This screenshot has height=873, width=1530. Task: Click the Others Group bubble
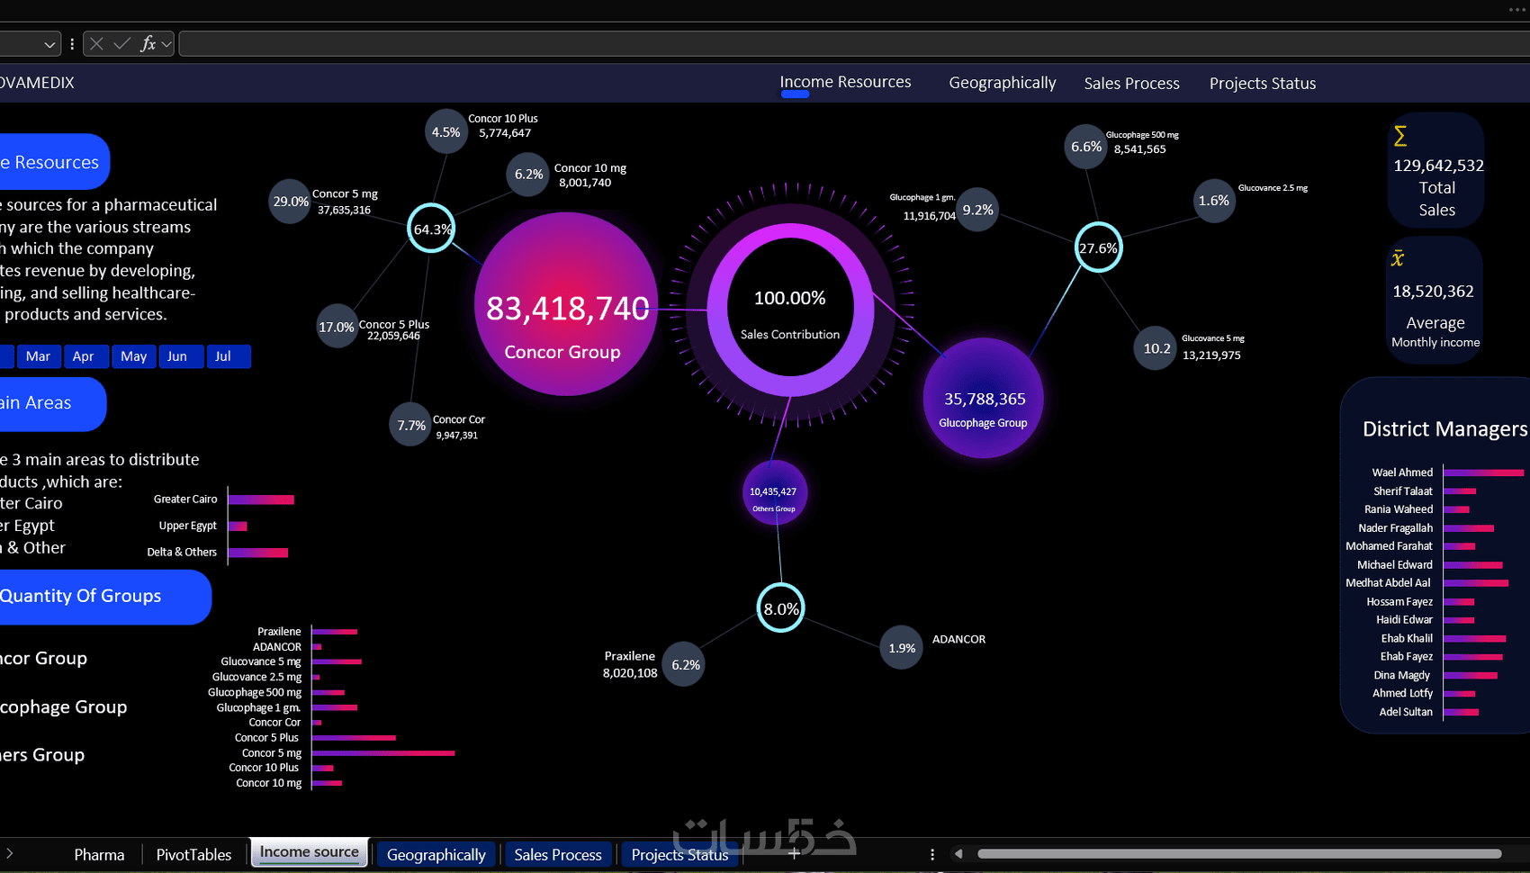774,493
